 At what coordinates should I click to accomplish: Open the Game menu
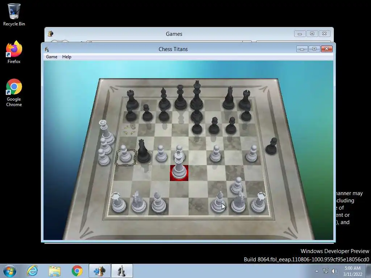[x=51, y=57]
